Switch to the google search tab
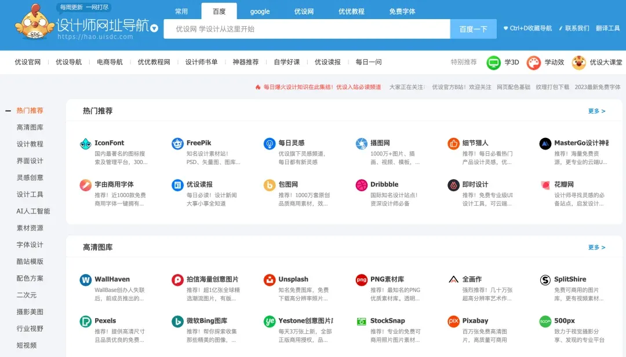Viewport: 626px width, 357px height. [260, 11]
